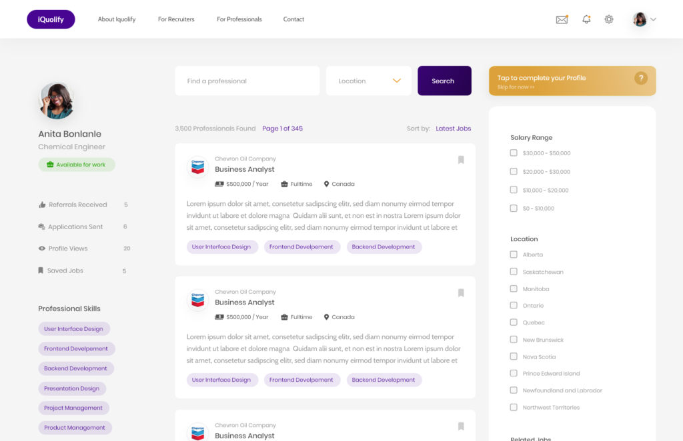The height and width of the screenshot is (441, 683).
Task: Focus the Find a professional search field
Action: tap(247, 81)
